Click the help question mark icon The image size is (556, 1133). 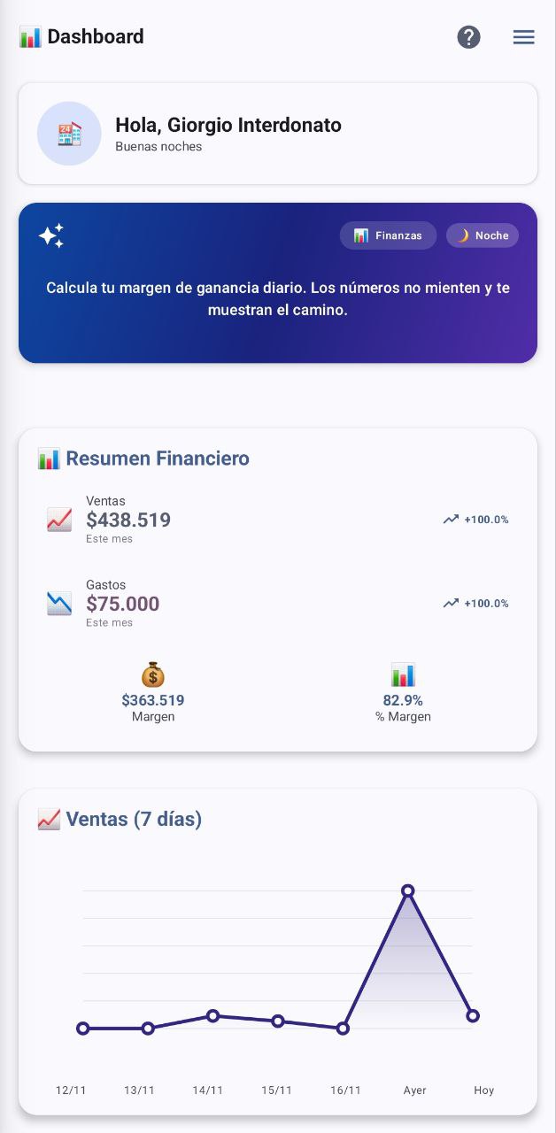tap(468, 36)
